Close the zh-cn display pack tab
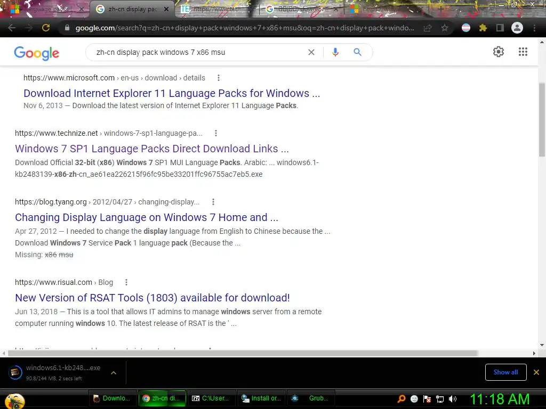546x409 pixels. coord(166,9)
